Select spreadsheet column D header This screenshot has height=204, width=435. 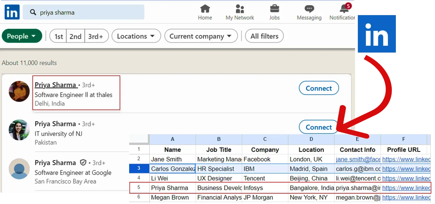click(x=311, y=139)
